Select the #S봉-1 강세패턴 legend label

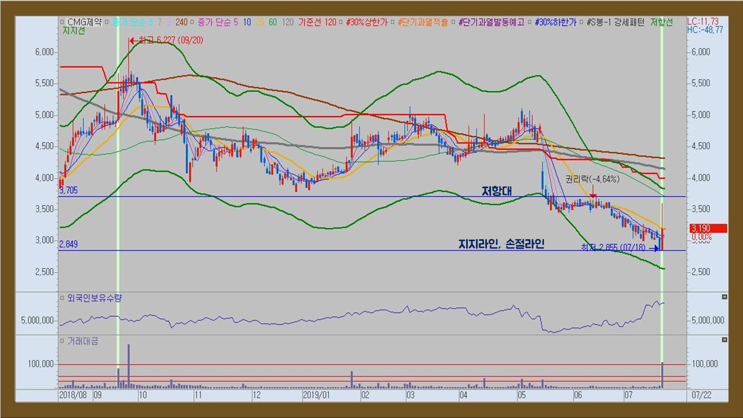[615, 22]
